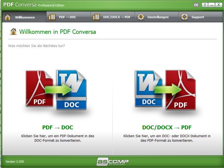Click the green PDF → DOC heading link

click(58, 127)
